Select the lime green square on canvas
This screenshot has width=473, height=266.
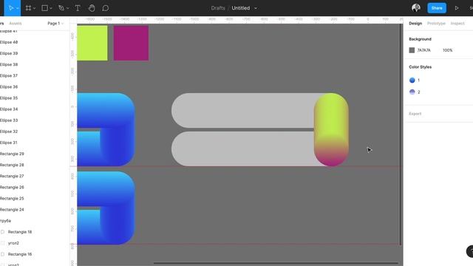coord(92,43)
